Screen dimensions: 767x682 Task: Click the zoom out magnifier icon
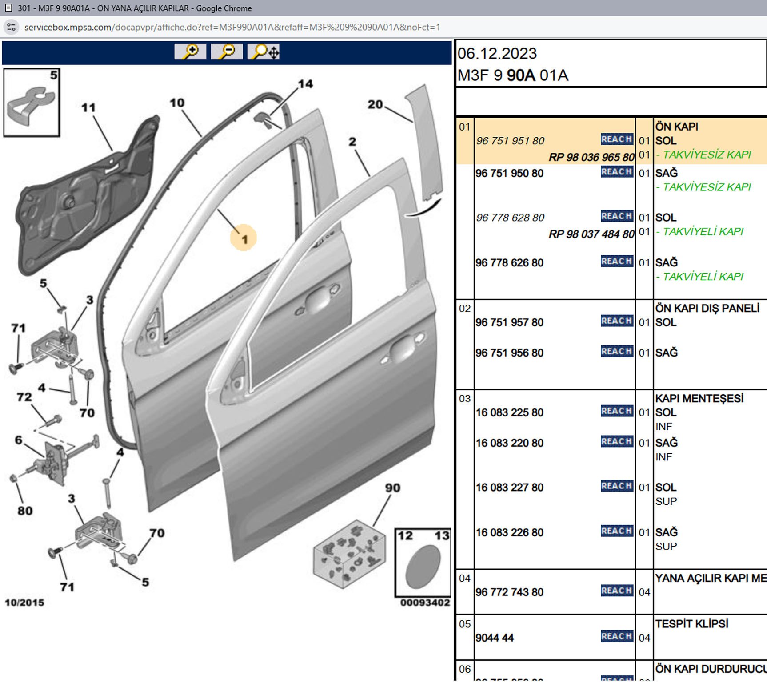[227, 52]
